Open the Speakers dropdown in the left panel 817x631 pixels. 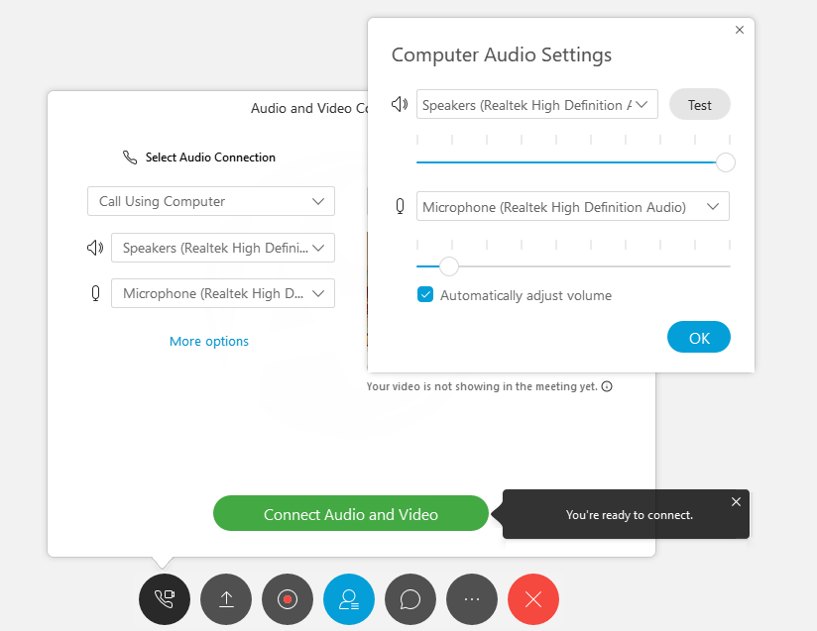pos(222,247)
